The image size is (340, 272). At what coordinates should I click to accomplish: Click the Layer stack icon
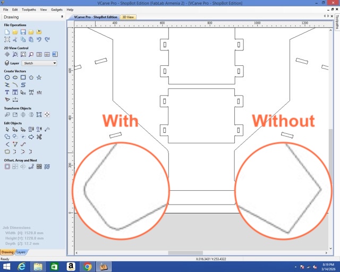click(7, 63)
